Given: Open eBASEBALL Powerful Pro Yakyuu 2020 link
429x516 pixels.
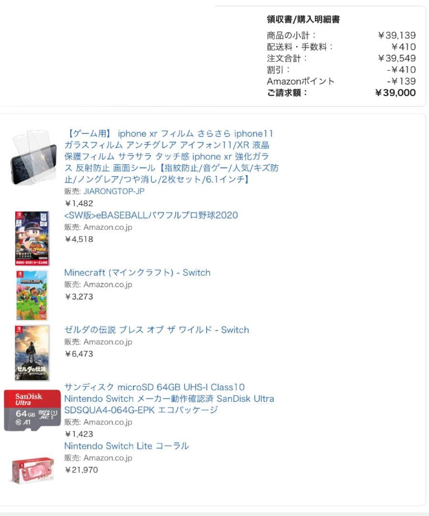Looking at the screenshot, I should click(151, 215).
